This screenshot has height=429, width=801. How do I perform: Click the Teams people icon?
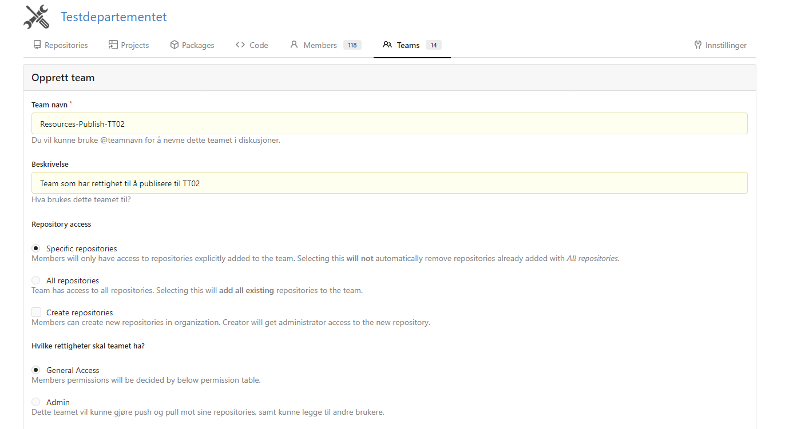click(387, 45)
